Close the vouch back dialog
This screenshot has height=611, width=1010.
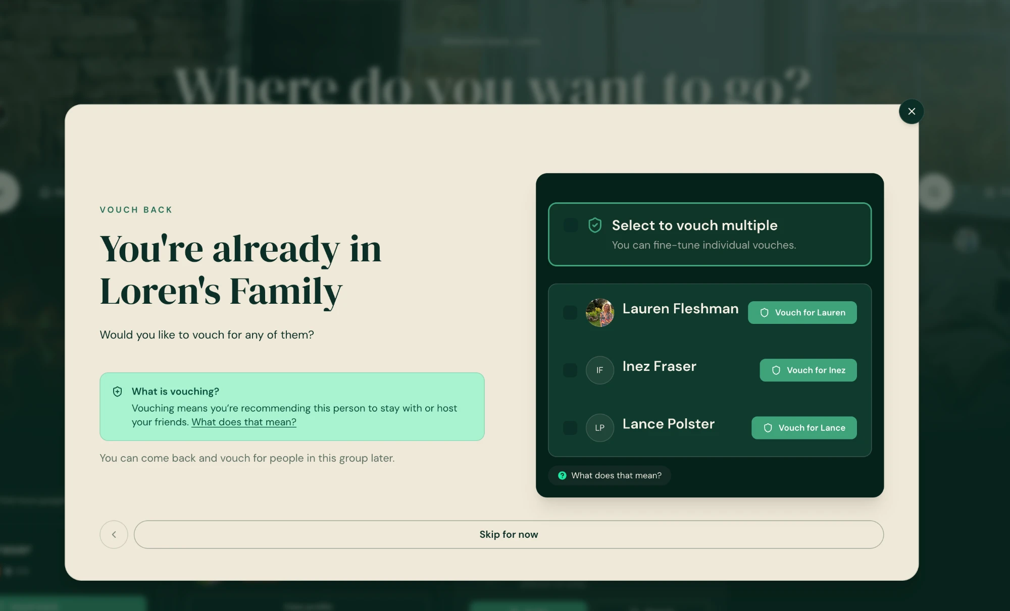911,111
